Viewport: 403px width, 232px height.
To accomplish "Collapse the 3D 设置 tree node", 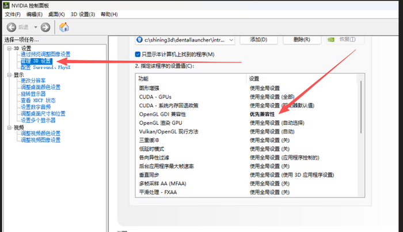I will (10, 48).
